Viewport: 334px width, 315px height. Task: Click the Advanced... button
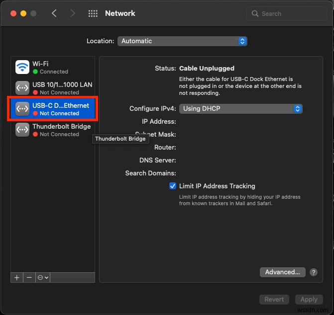[x=282, y=272]
